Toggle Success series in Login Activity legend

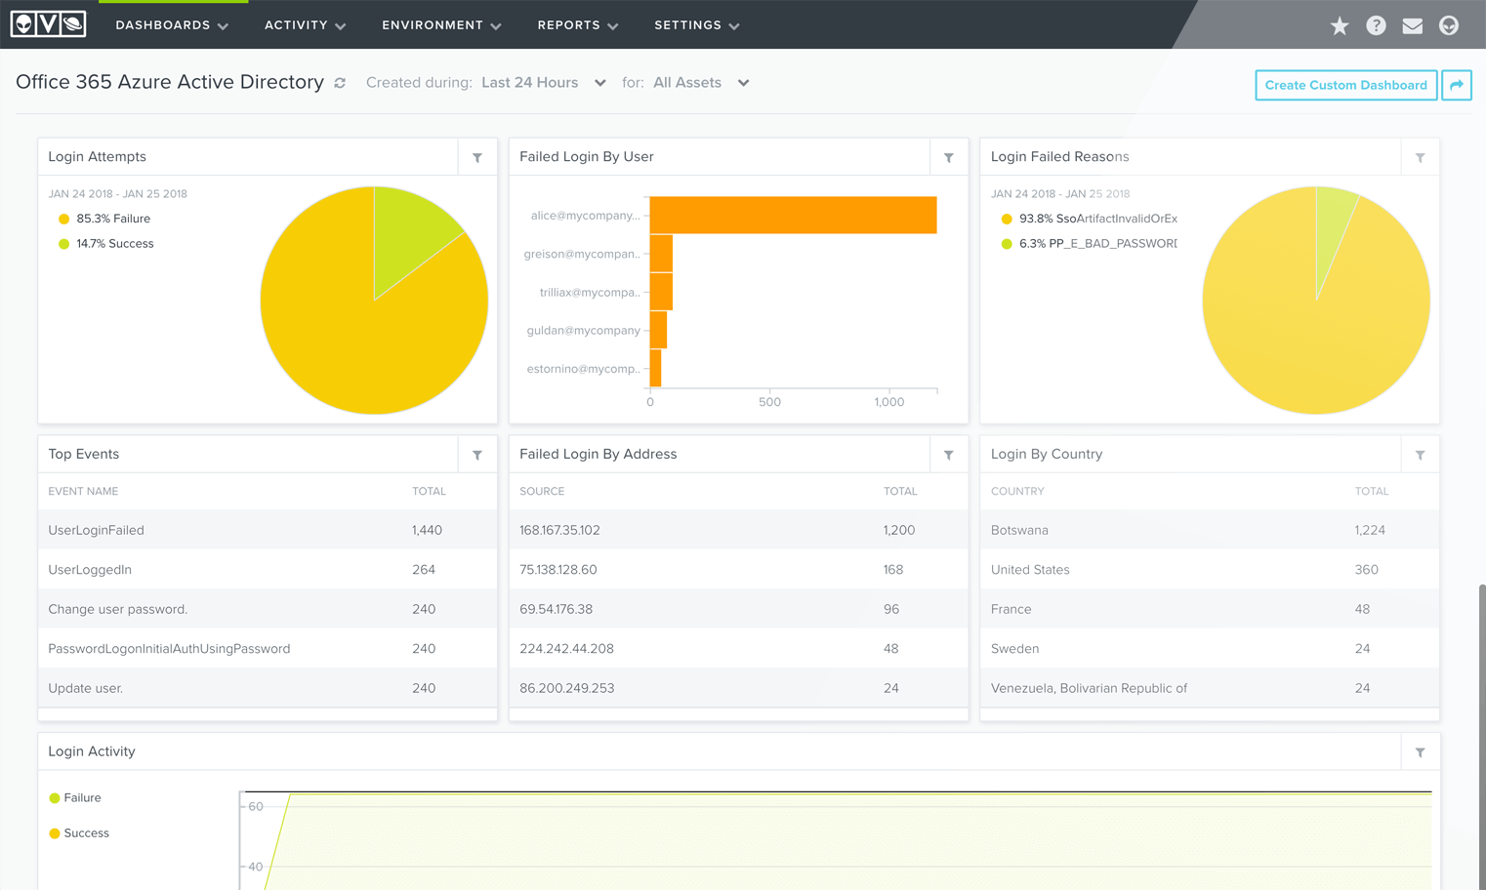(x=79, y=833)
